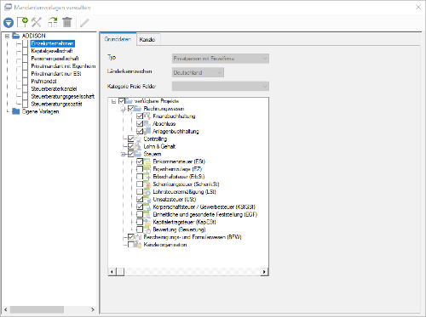The image size is (426, 317).
Task: Click right arrow of project tree scrollbar
Action: (x=264, y=272)
